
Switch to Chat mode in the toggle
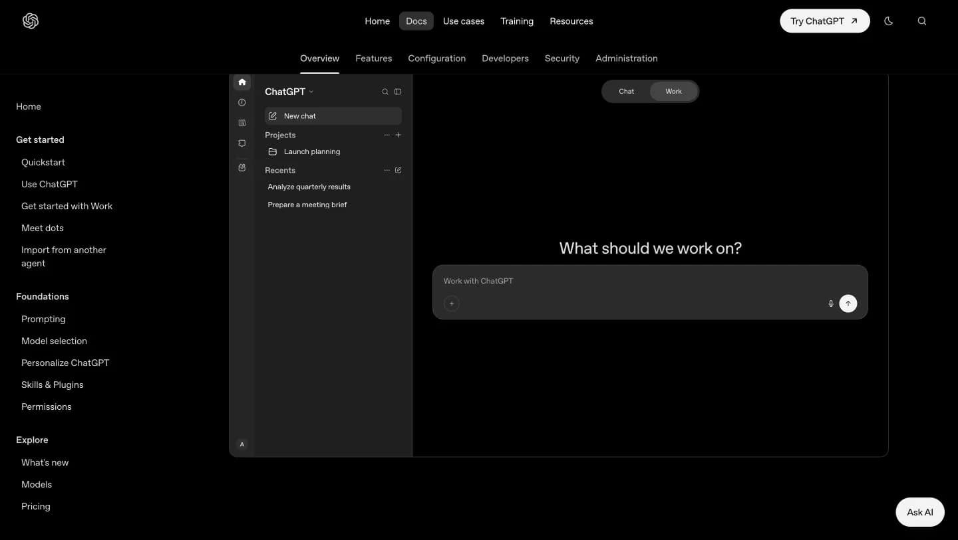[x=627, y=92]
